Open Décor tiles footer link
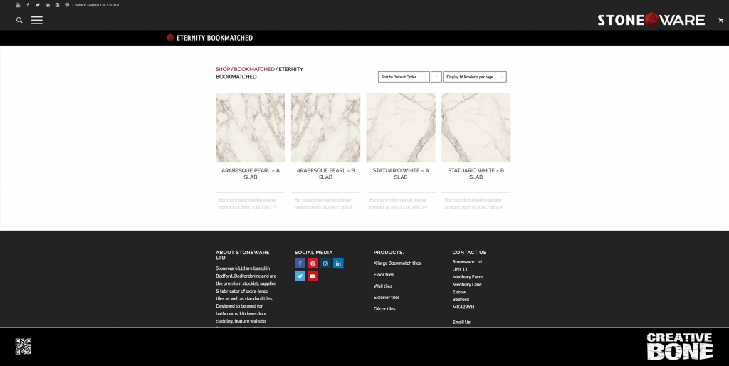 pyautogui.click(x=384, y=309)
